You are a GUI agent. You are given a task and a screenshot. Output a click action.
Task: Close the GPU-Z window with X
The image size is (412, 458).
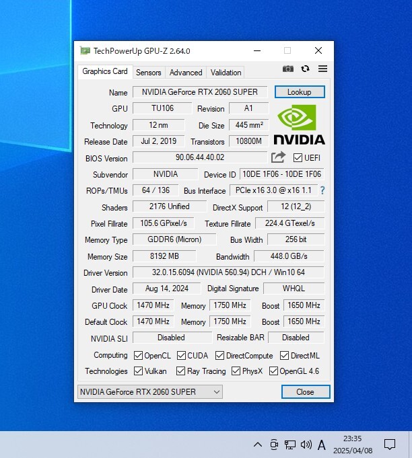pyautogui.click(x=318, y=51)
